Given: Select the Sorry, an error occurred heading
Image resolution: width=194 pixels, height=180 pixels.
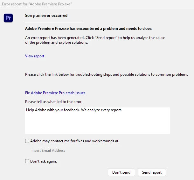Looking at the screenshot, I should coord(46,16).
